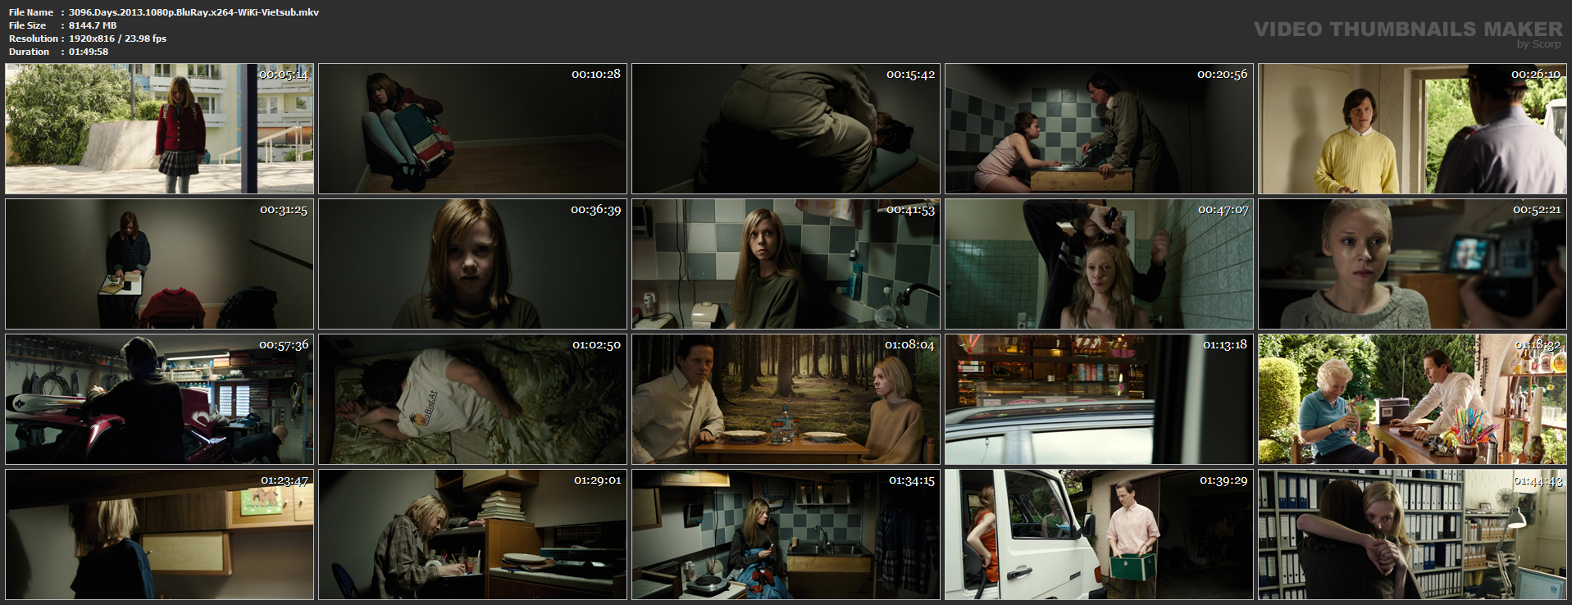The height and width of the screenshot is (605, 1572).
Task: Open the 00:26:10 yellow sweater thumbnail
Action: [1412, 129]
